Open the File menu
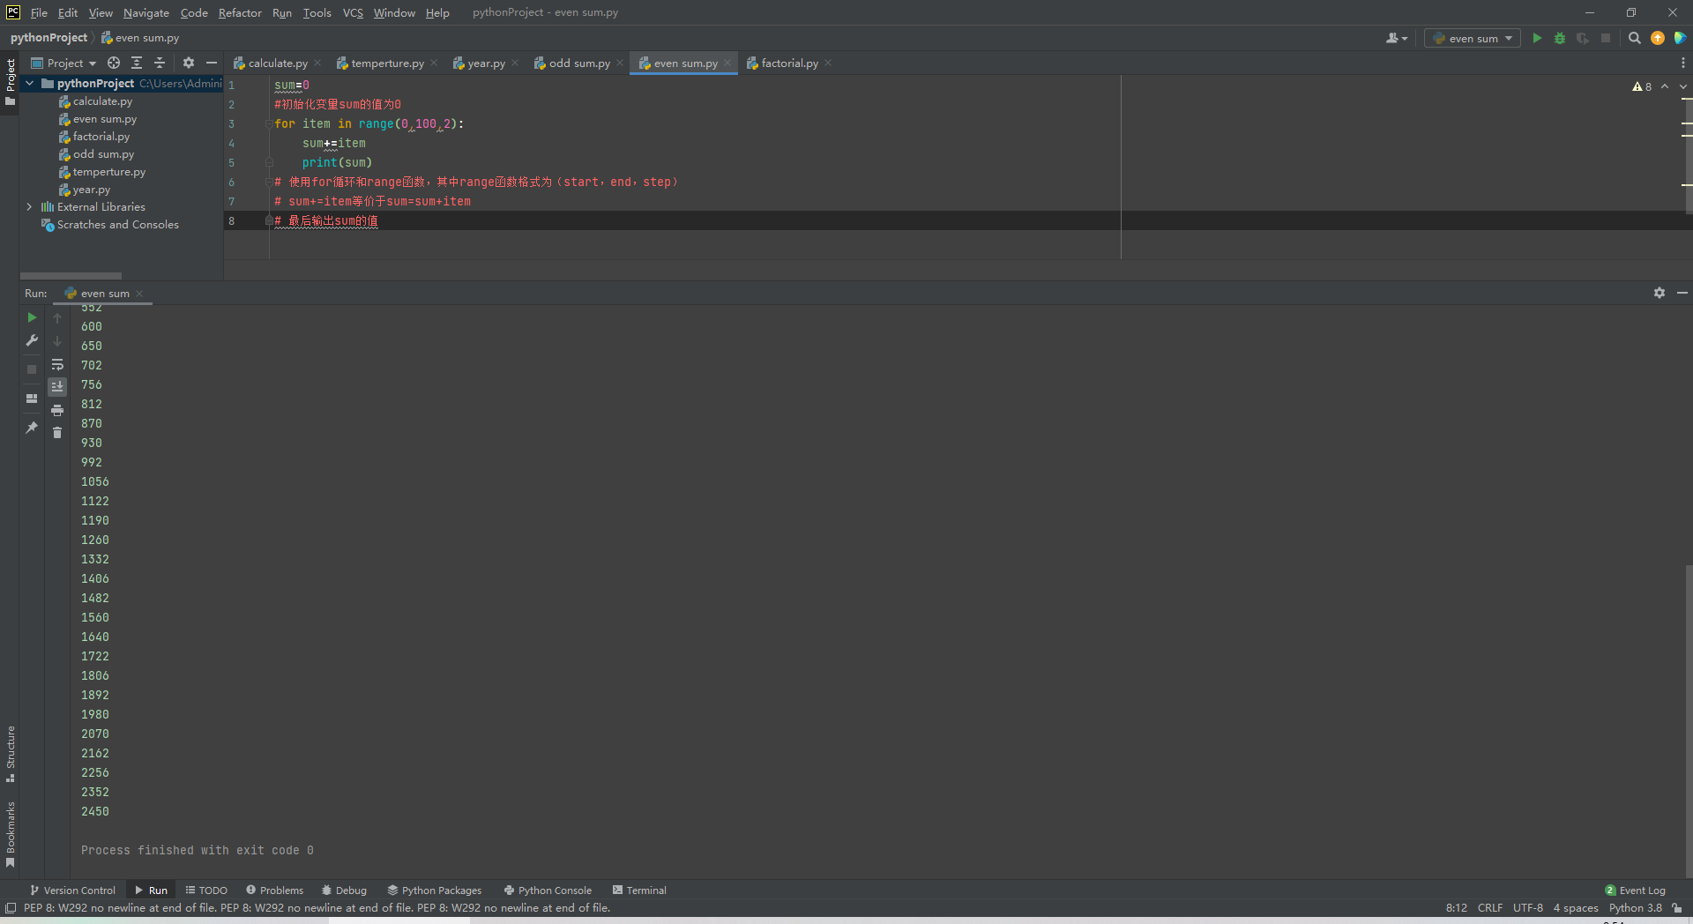This screenshot has width=1693, height=924. pyautogui.click(x=39, y=12)
